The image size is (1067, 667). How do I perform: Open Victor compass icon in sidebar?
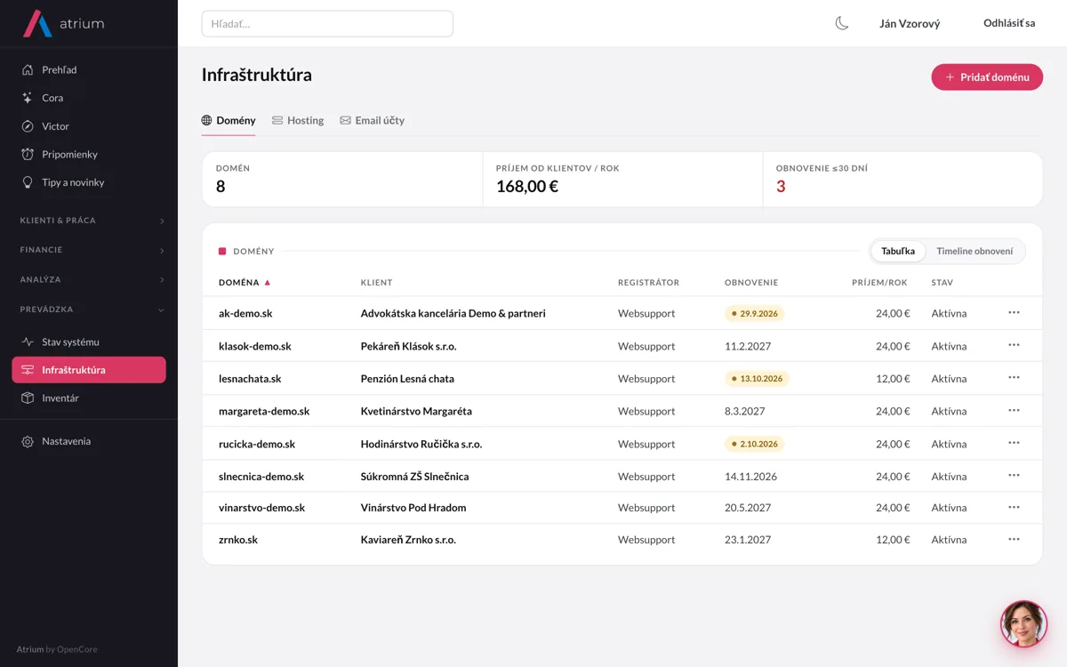click(28, 126)
